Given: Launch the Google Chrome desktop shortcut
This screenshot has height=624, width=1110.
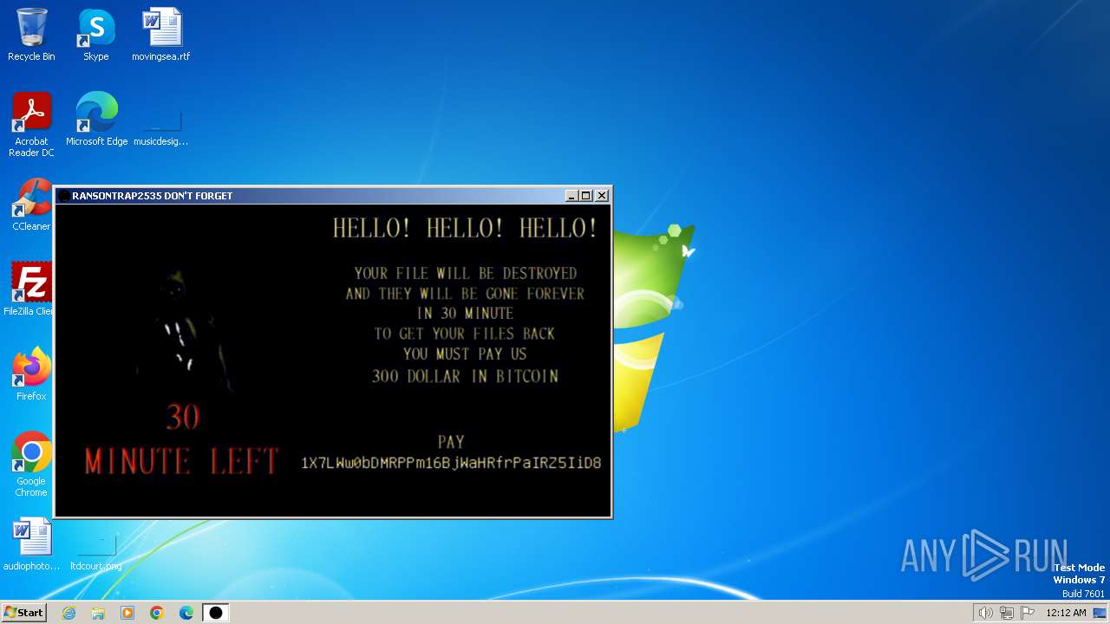Looking at the screenshot, I should [31, 465].
